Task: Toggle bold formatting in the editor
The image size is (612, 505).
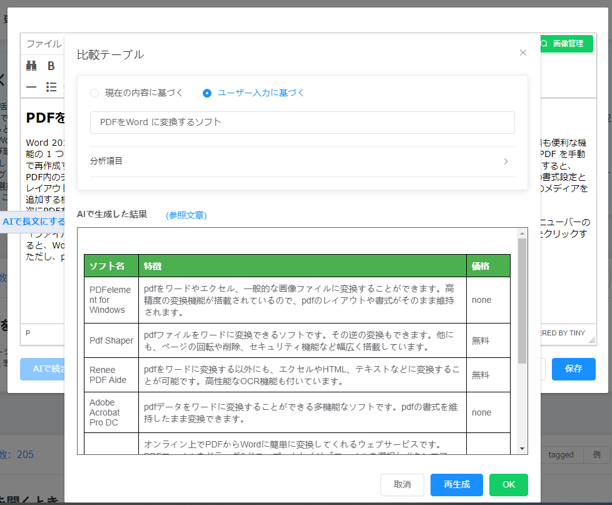Action: click(x=51, y=66)
